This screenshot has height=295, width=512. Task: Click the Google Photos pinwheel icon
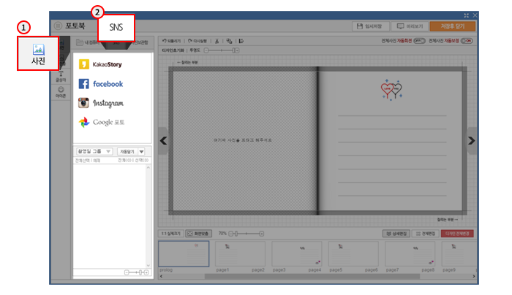click(84, 122)
